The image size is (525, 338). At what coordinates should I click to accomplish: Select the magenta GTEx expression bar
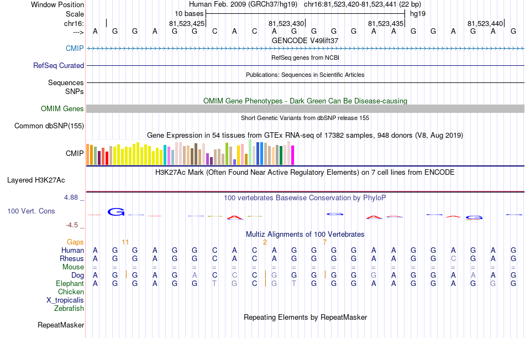pos(293,155)
